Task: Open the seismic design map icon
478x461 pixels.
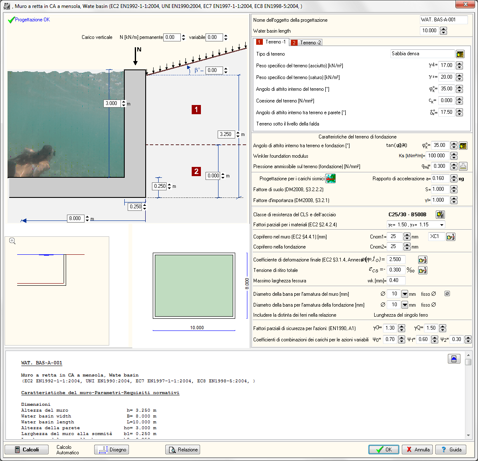Action: 330,178
